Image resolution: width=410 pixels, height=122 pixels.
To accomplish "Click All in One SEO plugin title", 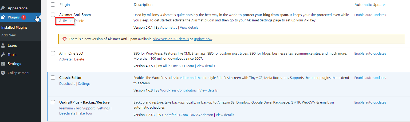I will (x=71, y=53).
